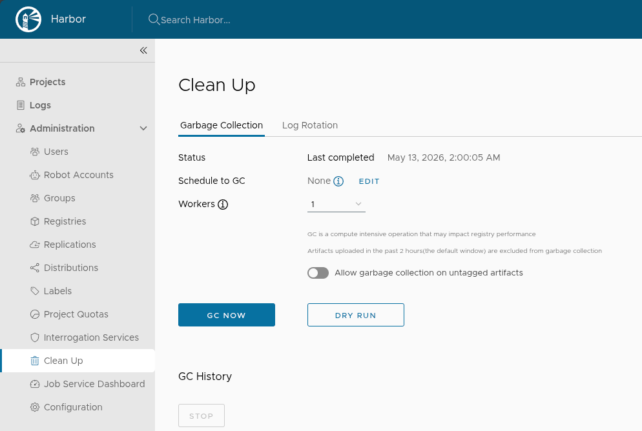Click the Labels tag icon
The width and height of the screenshot is (642, 431).
tap(35, 291)
